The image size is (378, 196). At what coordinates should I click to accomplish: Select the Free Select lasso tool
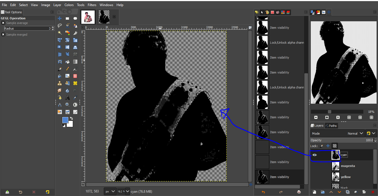click(59, 26)
